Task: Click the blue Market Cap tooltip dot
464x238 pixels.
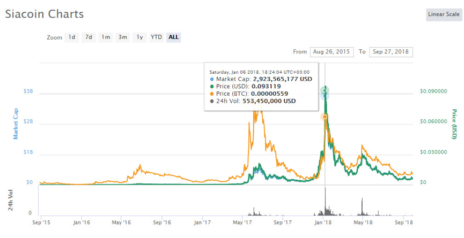Action: 212,79
